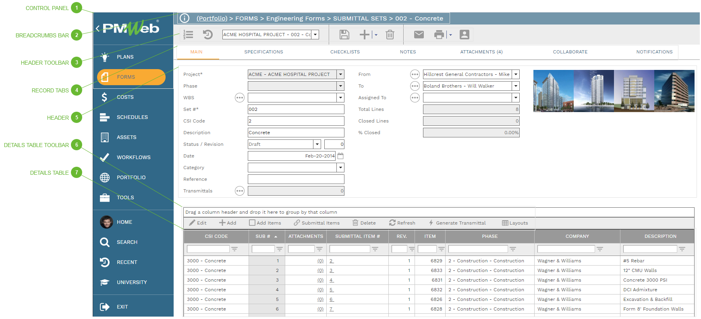Image resolution: width=701 pixels, height=319 pixels.
Task: Open the Attachments (4) tab
Action: tap(481, 52)
